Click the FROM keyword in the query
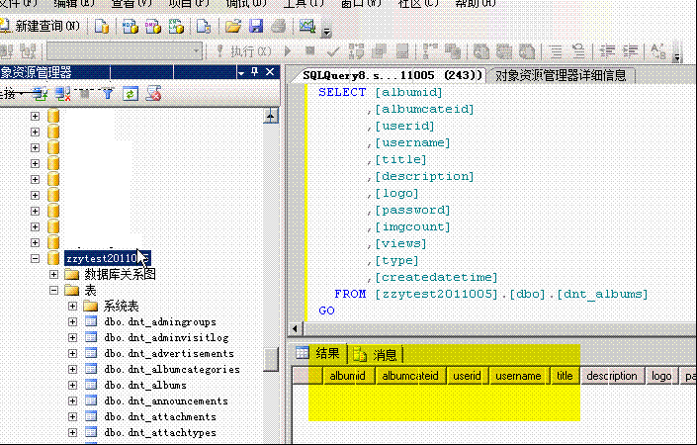This screenshot has height=445, width=697. coord(350,295)
